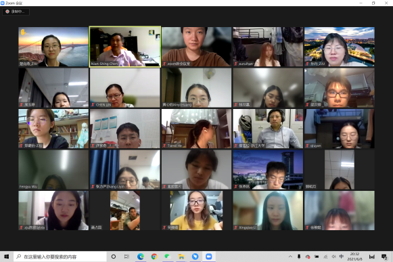Screen dimensions: 393x262
Task: Open Task View on the taskbar
Action: (126, 257)
